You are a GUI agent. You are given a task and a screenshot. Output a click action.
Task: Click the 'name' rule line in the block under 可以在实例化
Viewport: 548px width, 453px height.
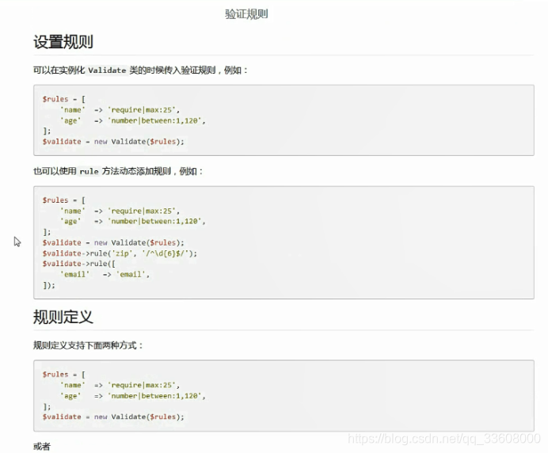pos(120,110)
